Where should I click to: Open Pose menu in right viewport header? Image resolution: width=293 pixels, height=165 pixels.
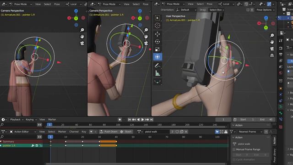[x=210, y=4]
